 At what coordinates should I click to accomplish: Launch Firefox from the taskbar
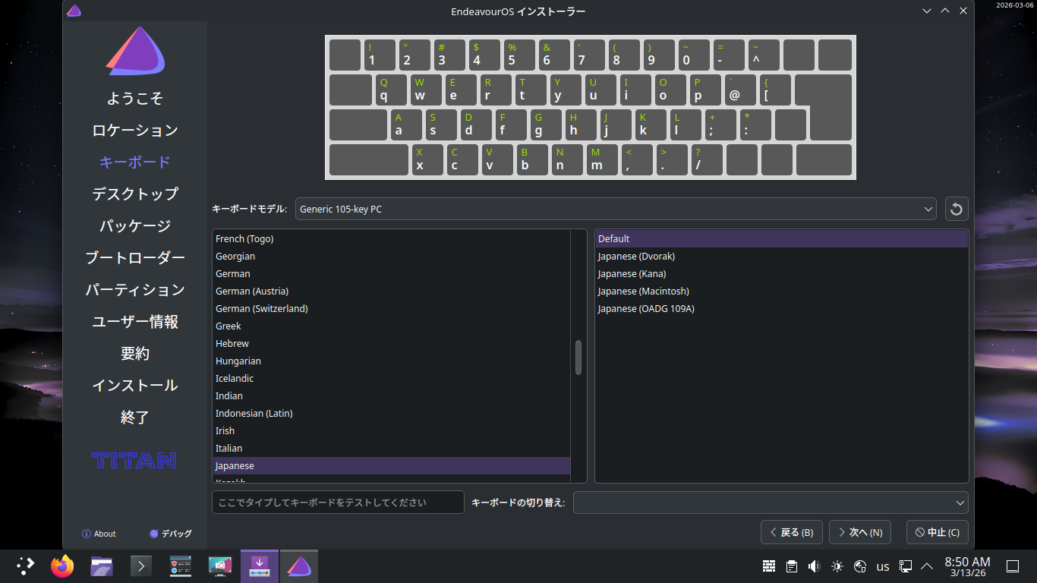pyautogui.click(x=62, y=566)
